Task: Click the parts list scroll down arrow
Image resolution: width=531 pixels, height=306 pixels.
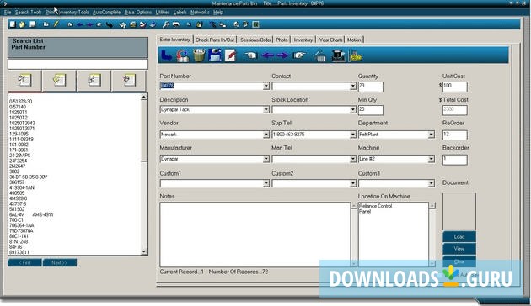Action: tap(144, 251)
